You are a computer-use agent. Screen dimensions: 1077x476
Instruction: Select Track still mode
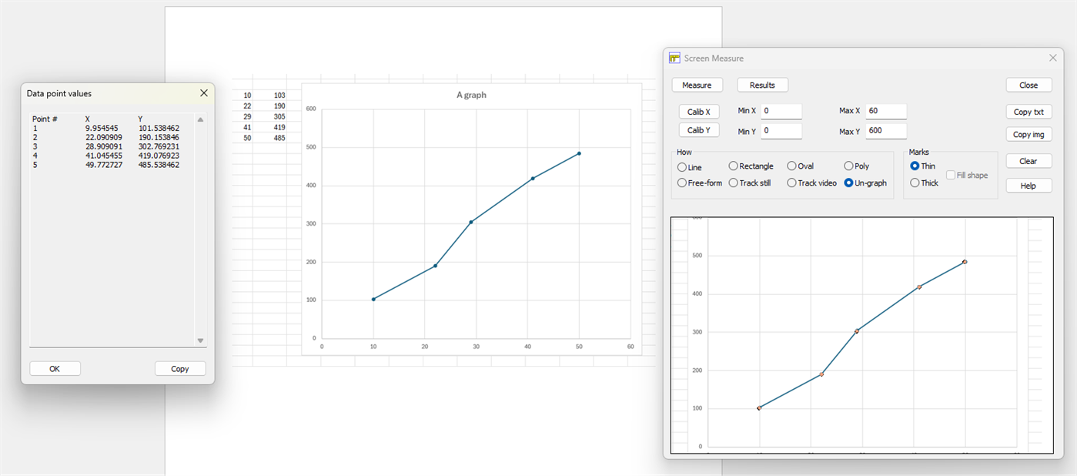pyautogui.click(x=733, y=183)
